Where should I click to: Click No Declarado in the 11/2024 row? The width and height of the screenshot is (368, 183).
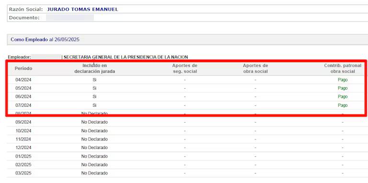(94, 139)
